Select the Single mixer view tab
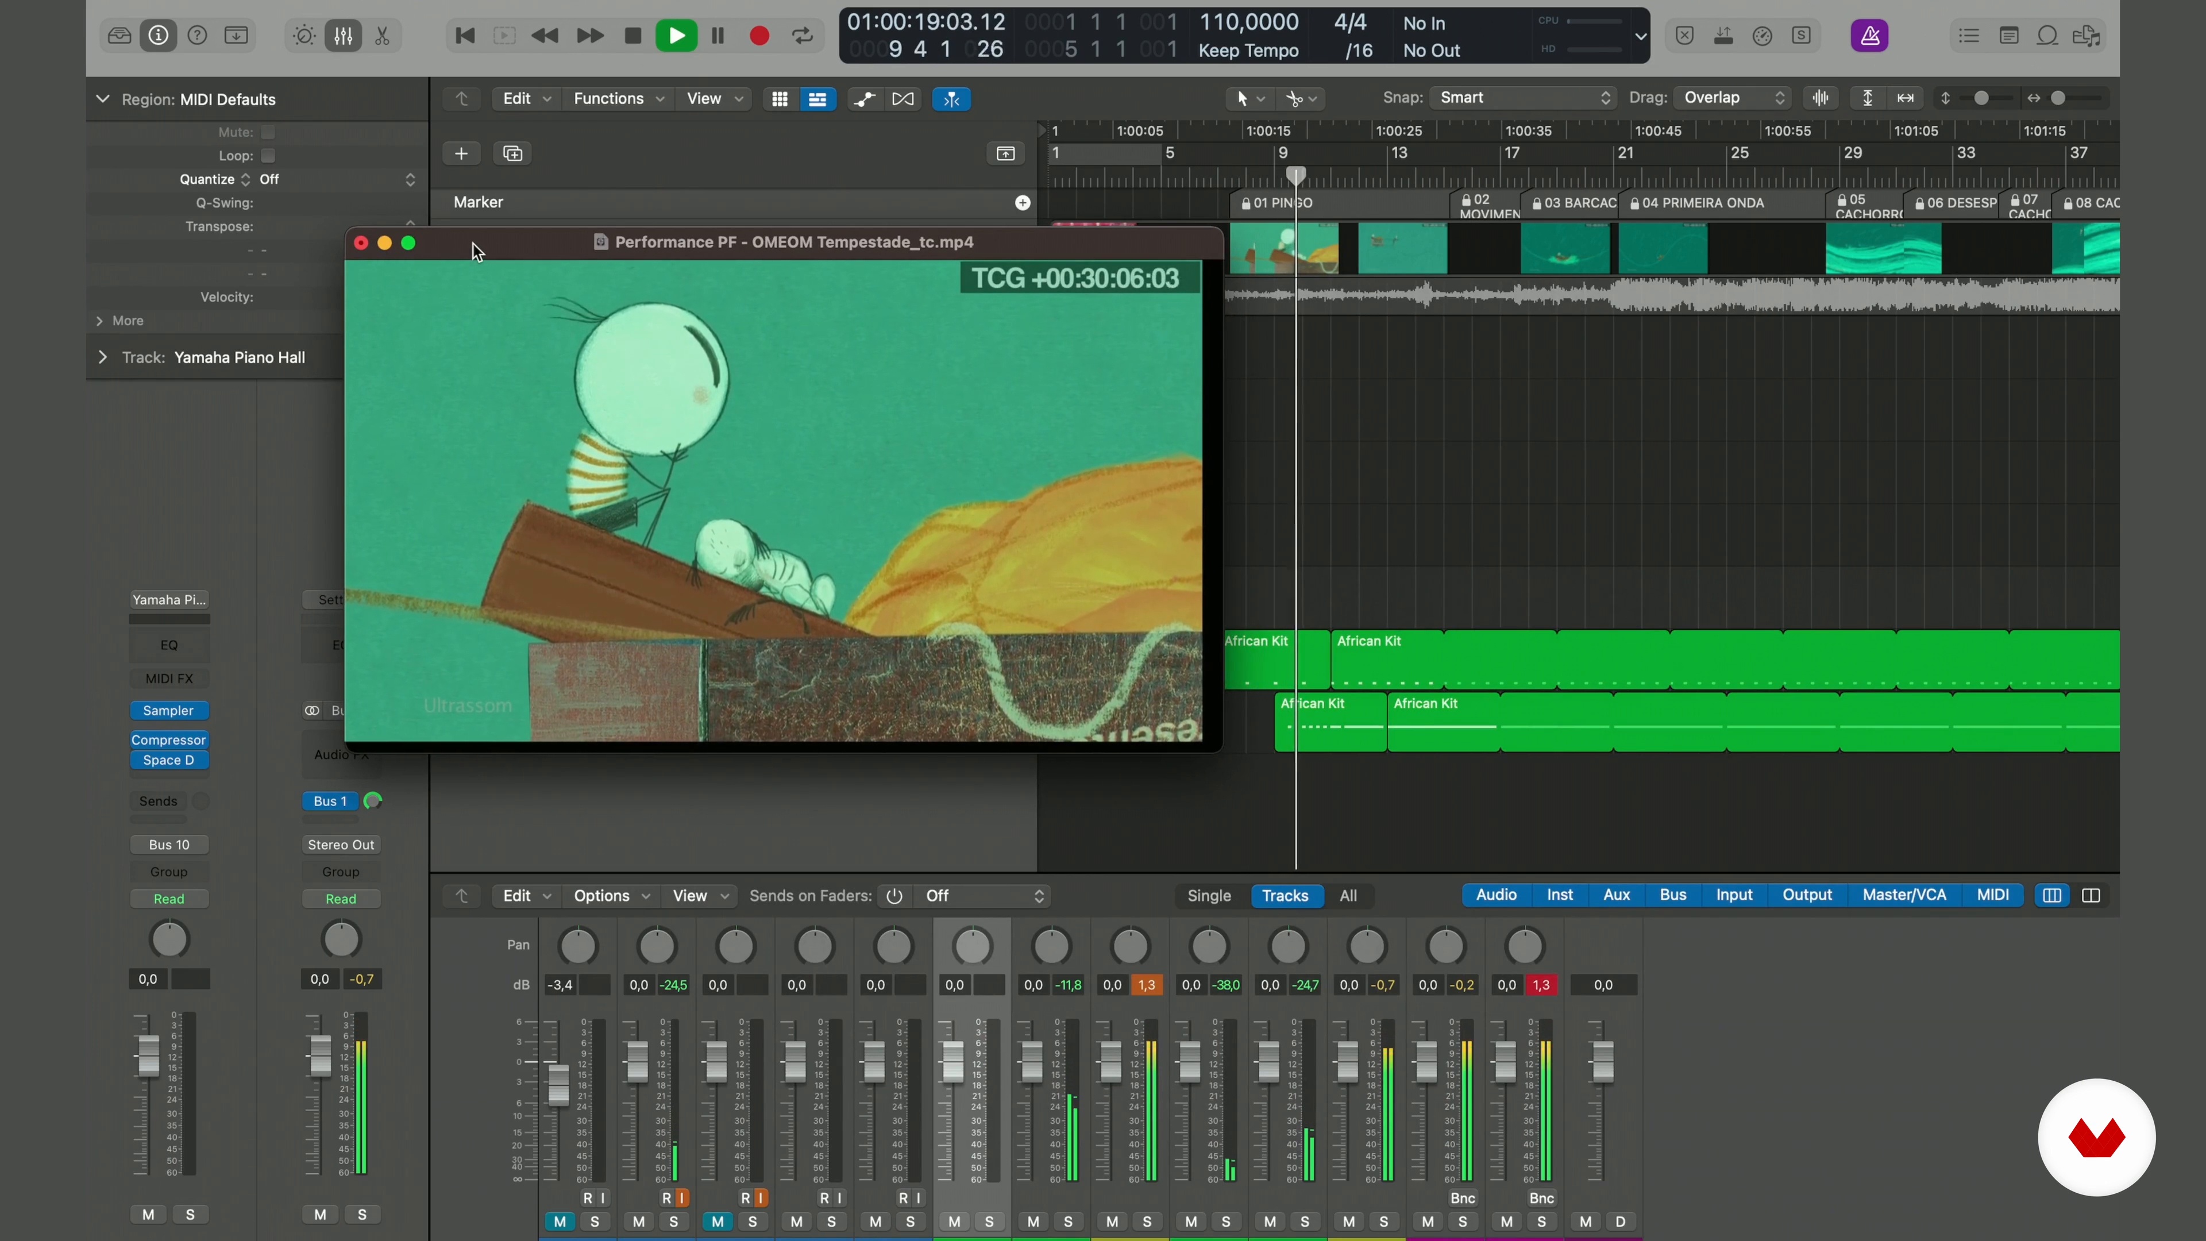Viewport: 2206px width, 1241px height. (x=1209, y=896)
